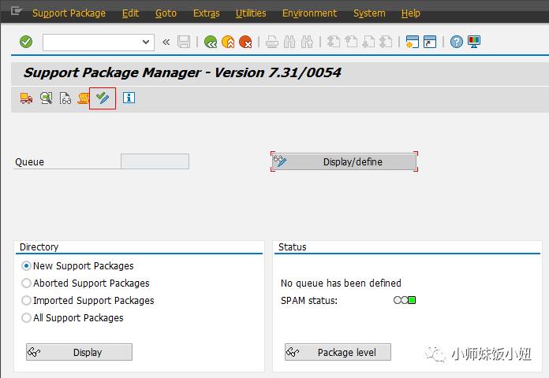Image resolution: width=549 pixels, height=378 pixels.
Task: Open the Help menu
Action: pos(411,13)
